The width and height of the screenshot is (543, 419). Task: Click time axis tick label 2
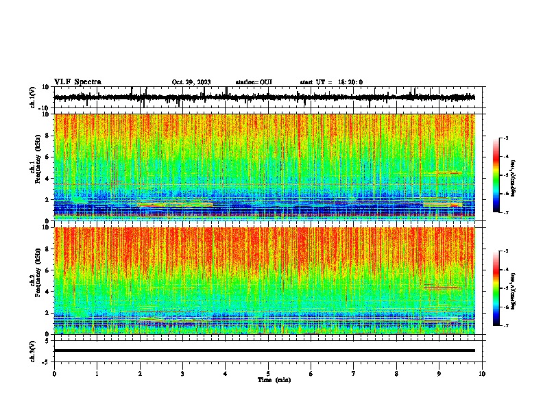point(140,374)
